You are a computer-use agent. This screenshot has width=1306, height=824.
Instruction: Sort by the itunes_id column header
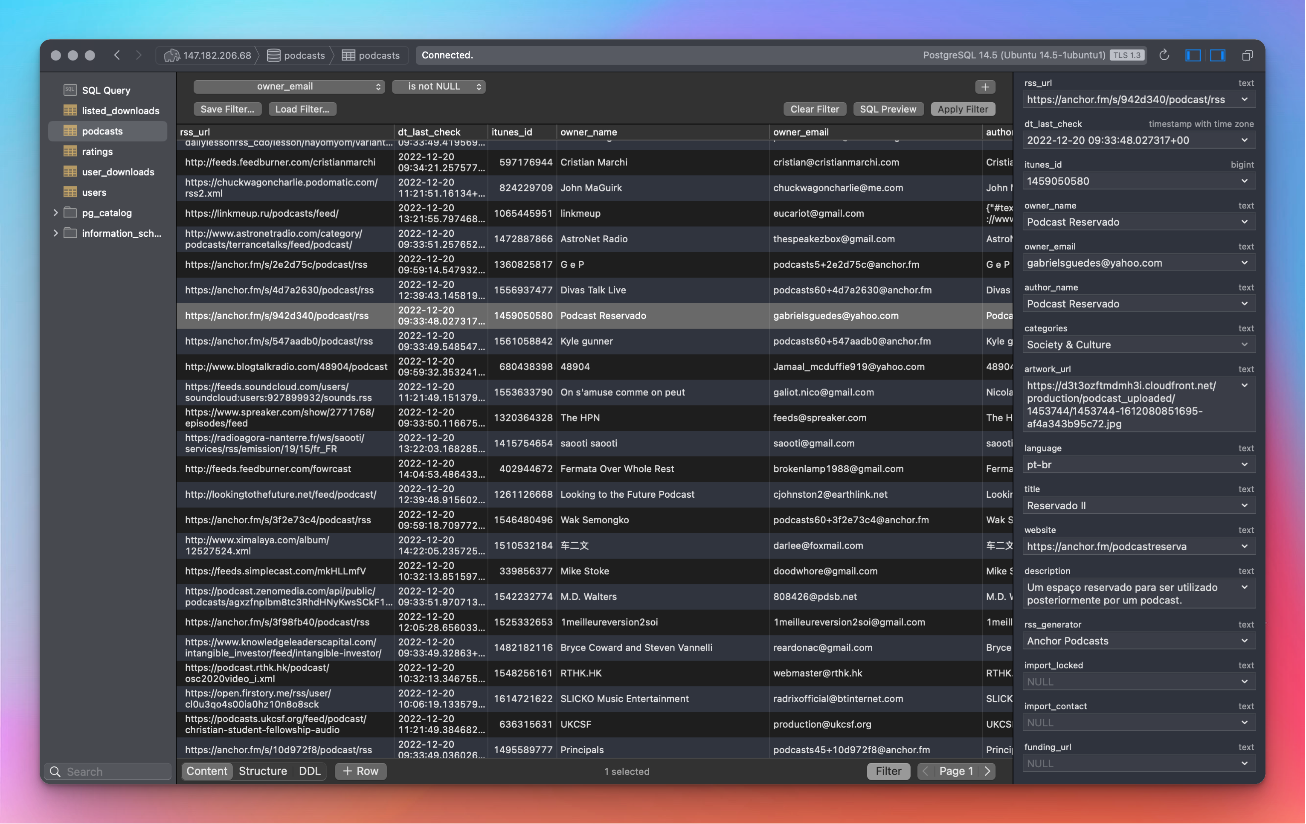pos(522,132)
